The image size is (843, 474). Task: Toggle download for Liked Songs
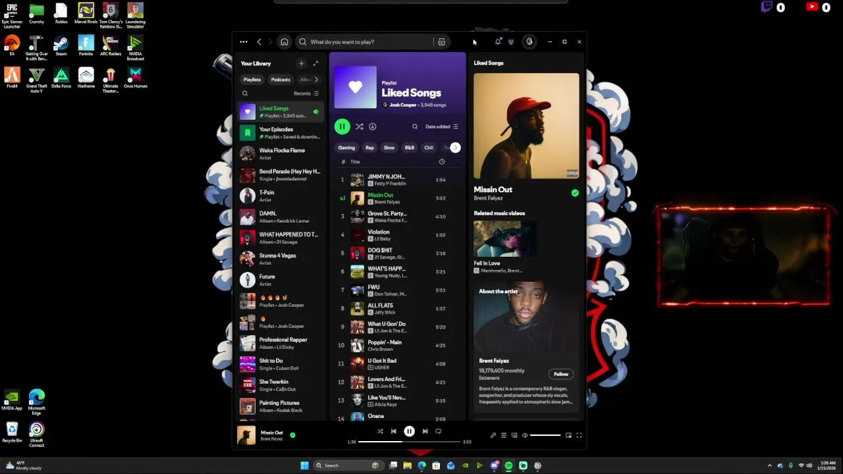(x=372, y=126)
